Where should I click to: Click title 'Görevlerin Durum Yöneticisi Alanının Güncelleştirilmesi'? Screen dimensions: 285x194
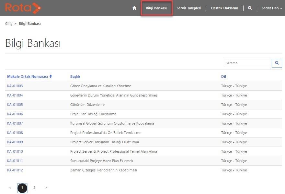tap(114, 95)
